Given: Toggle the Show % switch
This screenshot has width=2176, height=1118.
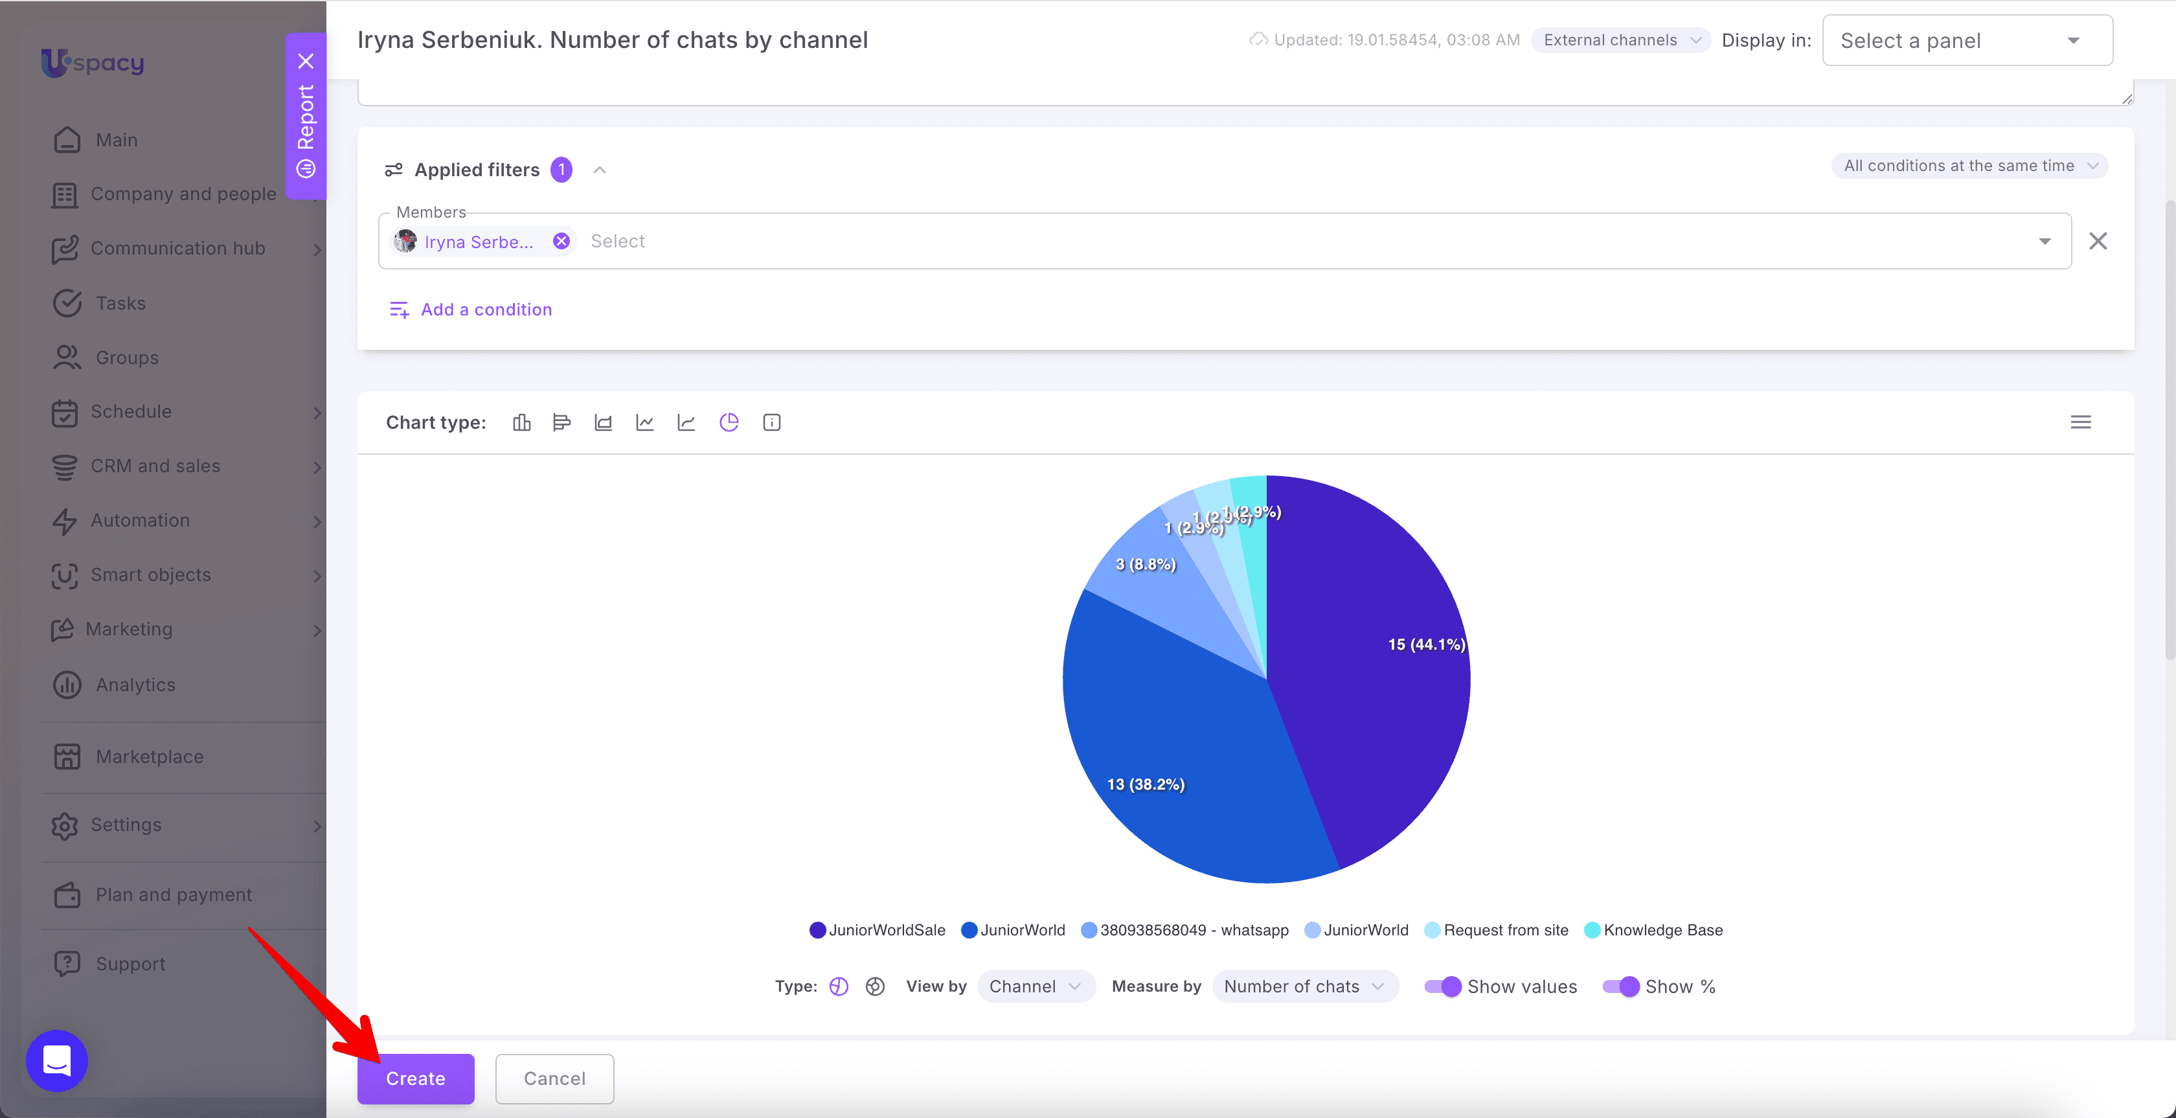Looking at the screenshot, I should pos(1620,986).
